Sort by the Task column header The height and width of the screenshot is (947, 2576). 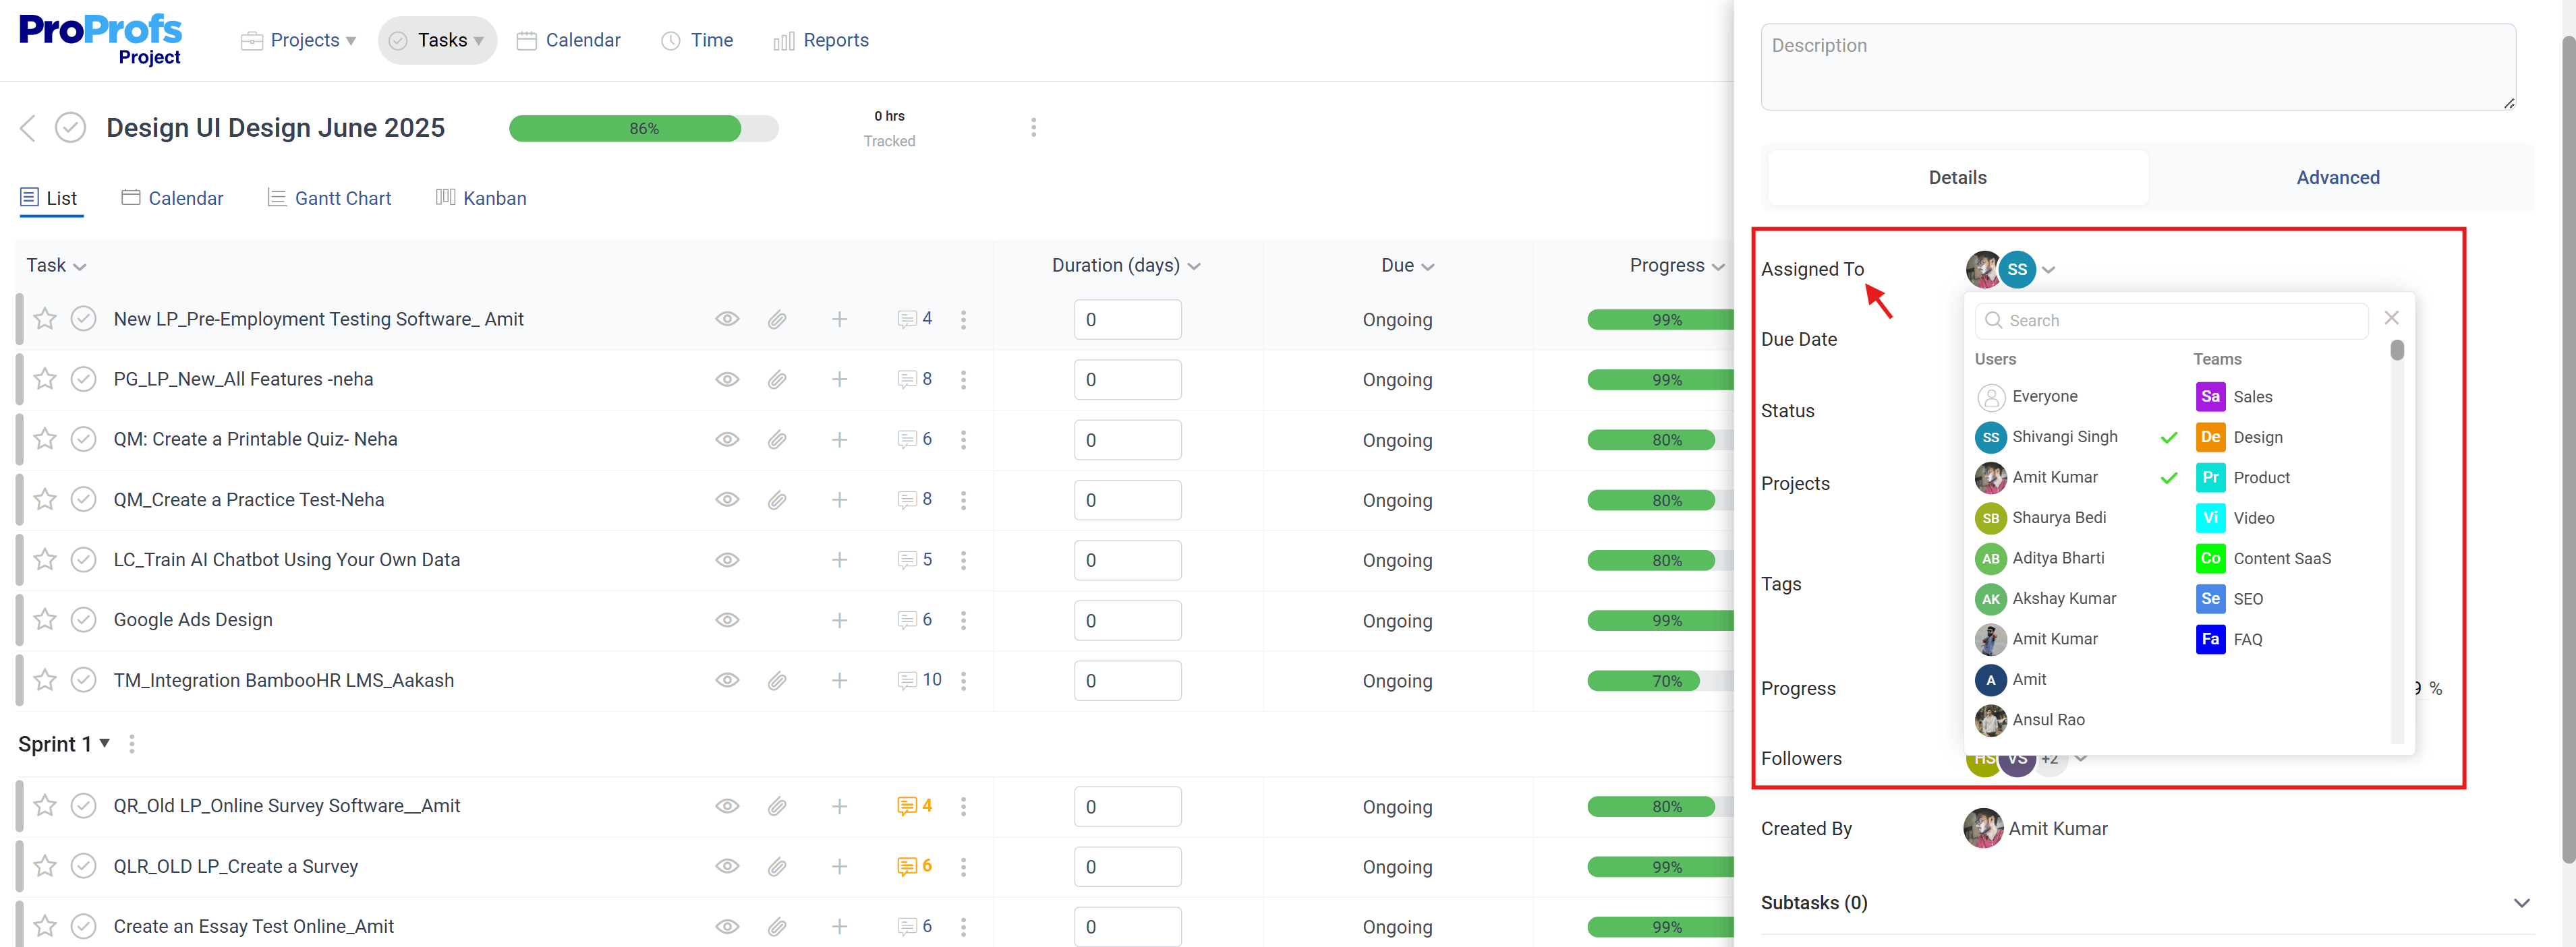point(56,266)
